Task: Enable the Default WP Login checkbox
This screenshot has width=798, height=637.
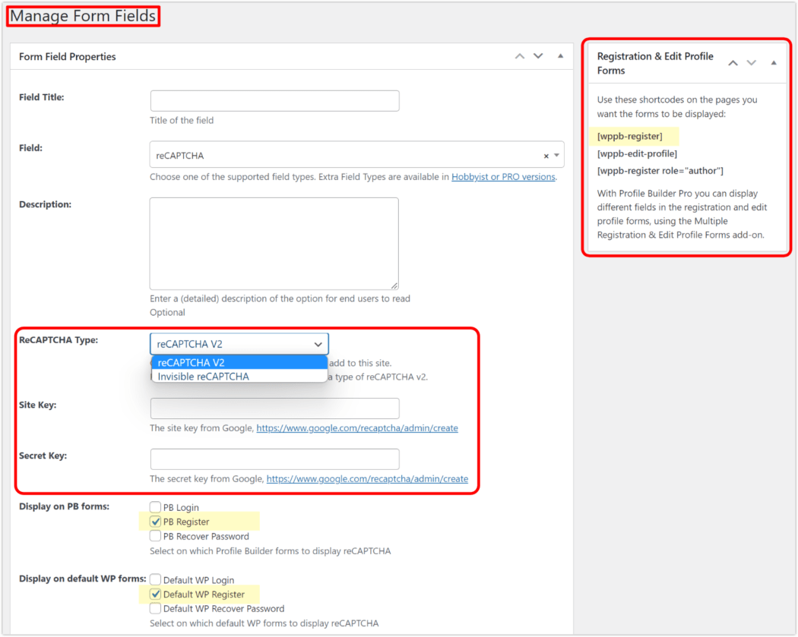Action: [155, 579]
